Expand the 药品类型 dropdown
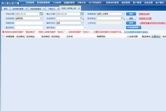 tap(41, 18)
